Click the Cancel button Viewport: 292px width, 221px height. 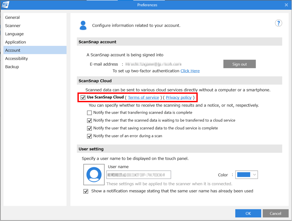point(275,213)
